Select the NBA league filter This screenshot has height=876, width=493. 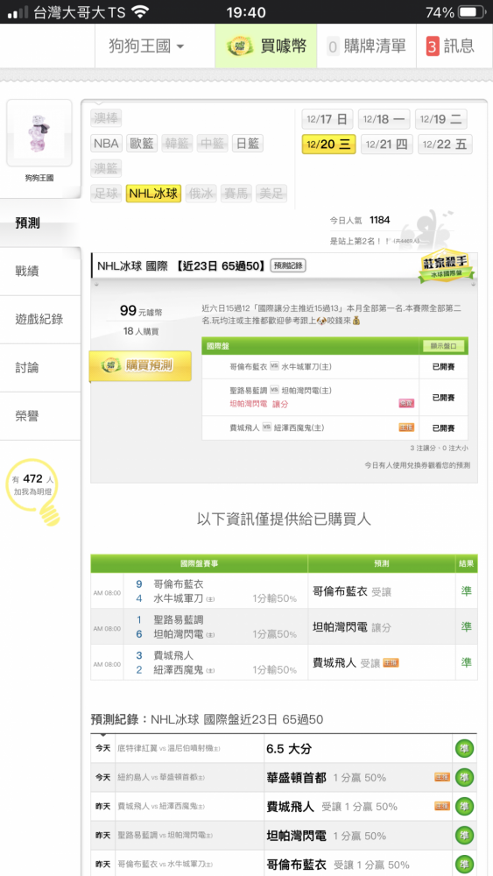point(106,144)
